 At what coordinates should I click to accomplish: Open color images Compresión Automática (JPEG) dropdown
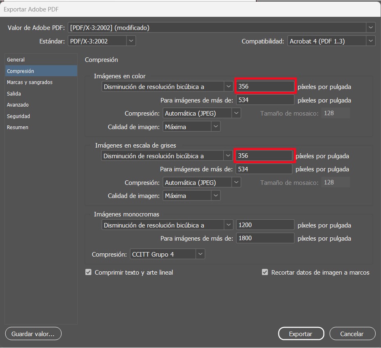click(202, 113)
